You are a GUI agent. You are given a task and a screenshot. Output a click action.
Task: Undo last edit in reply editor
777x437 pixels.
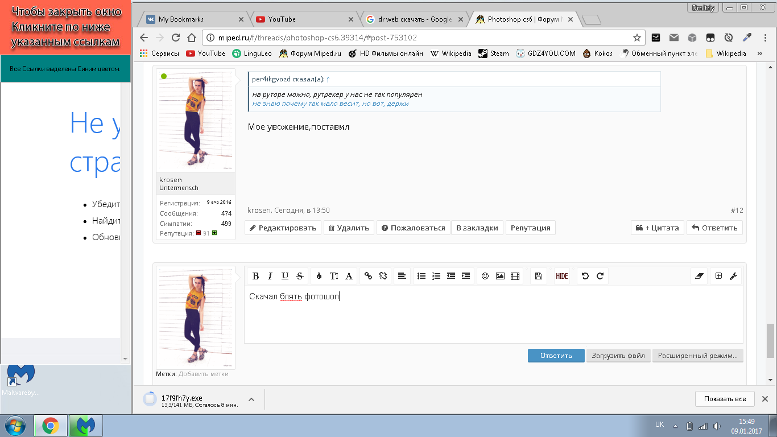tap(585, 276)
